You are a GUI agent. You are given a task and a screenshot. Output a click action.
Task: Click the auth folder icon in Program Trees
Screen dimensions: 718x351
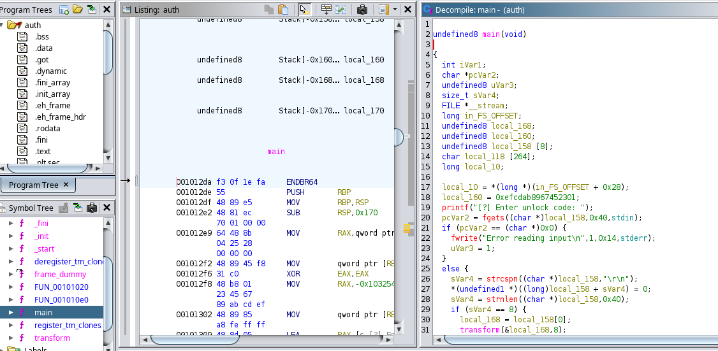point(15,25)
